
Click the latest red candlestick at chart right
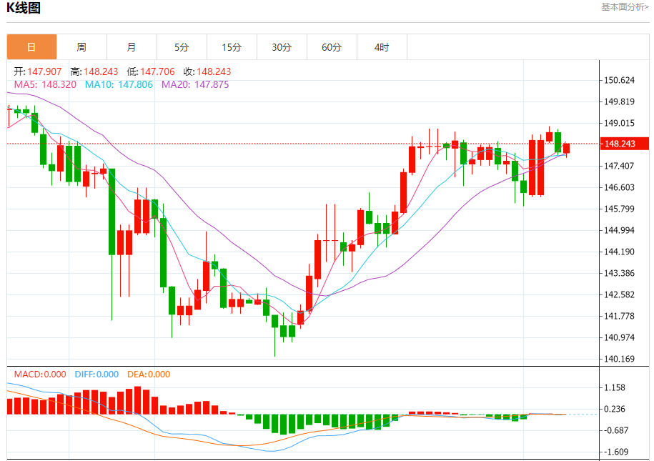pyautogui.click(x=566, y=149)
